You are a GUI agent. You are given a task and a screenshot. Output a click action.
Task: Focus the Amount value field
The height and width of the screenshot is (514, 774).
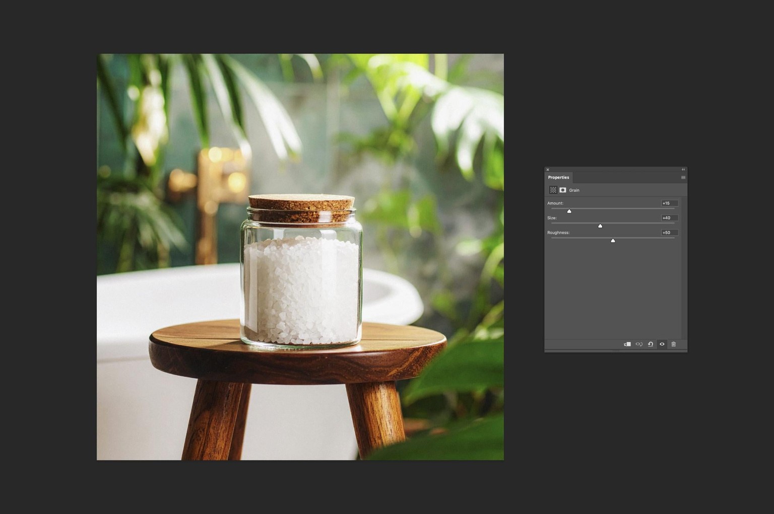(x=669, y=203)
